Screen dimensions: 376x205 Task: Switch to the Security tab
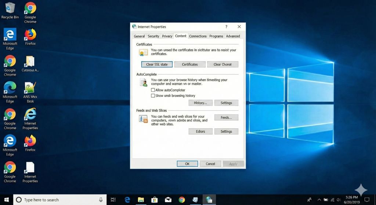(153, 36)
